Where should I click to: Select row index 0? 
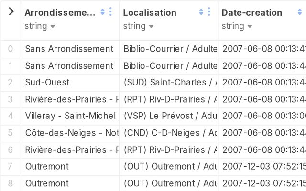click(11, 49)
